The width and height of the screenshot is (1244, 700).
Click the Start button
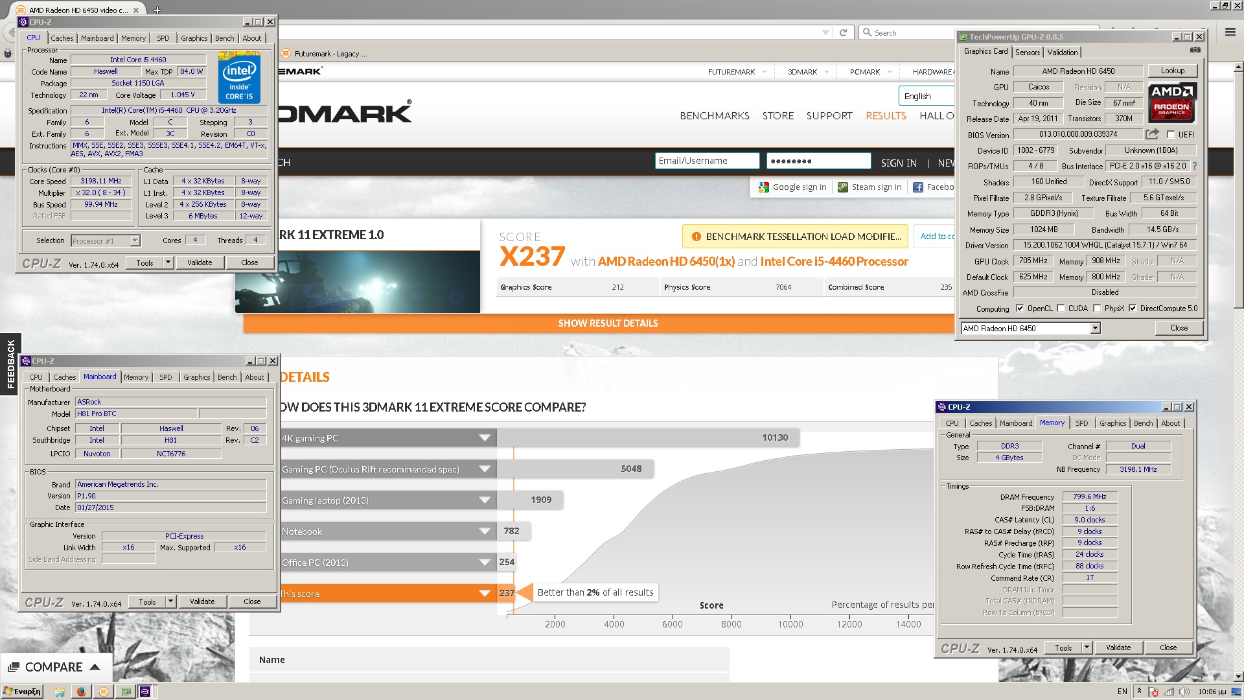pos(23,692)
